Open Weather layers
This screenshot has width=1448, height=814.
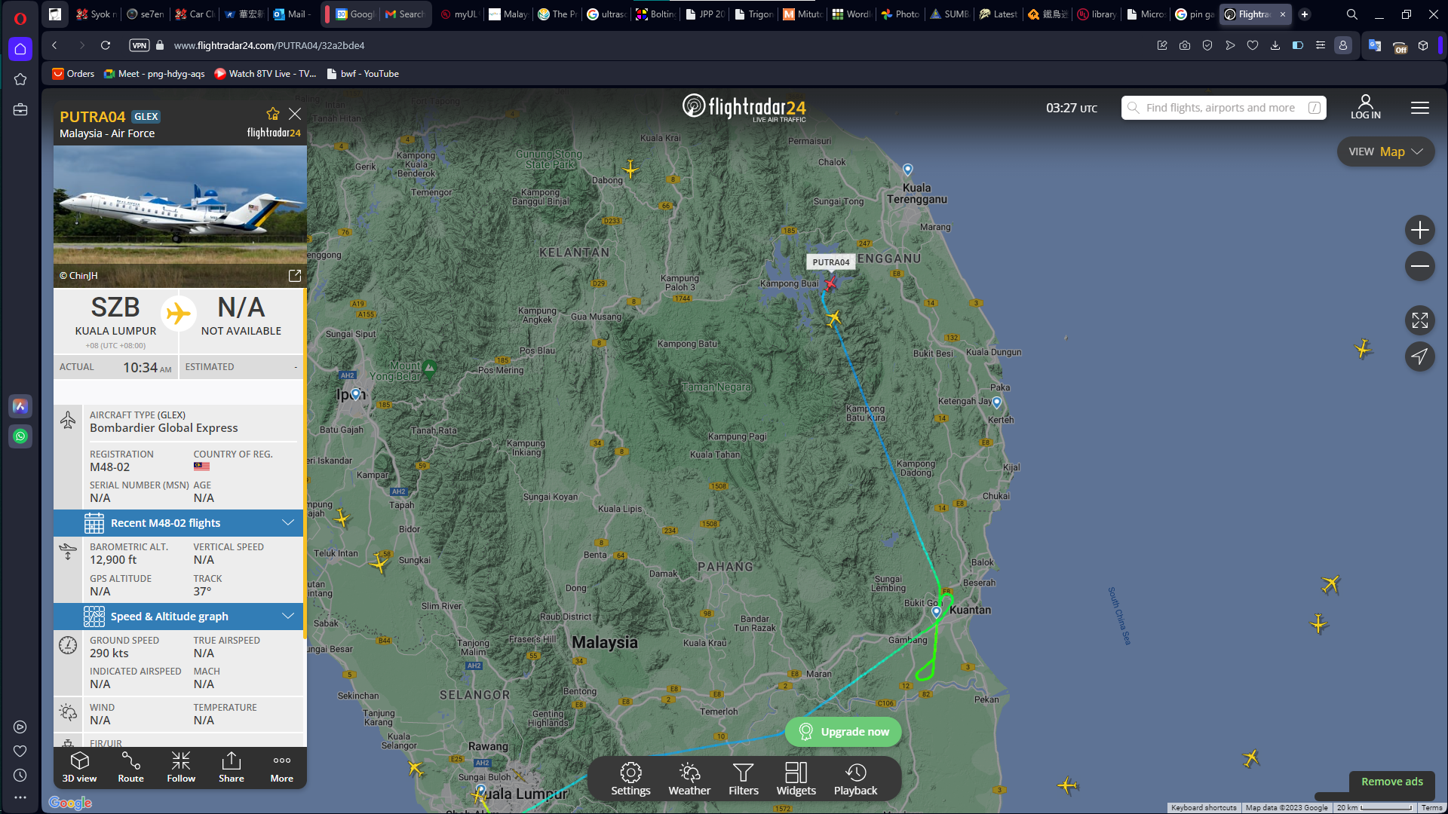(x=689, y=779)
